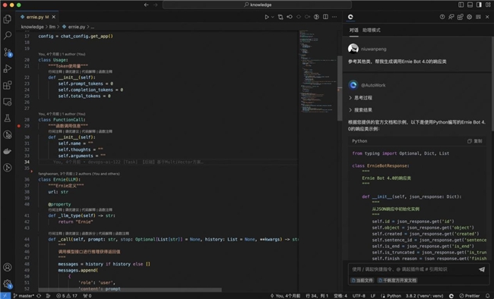
Task: Expand the 搜索结果 section
Action: click(x=360, y=110)
